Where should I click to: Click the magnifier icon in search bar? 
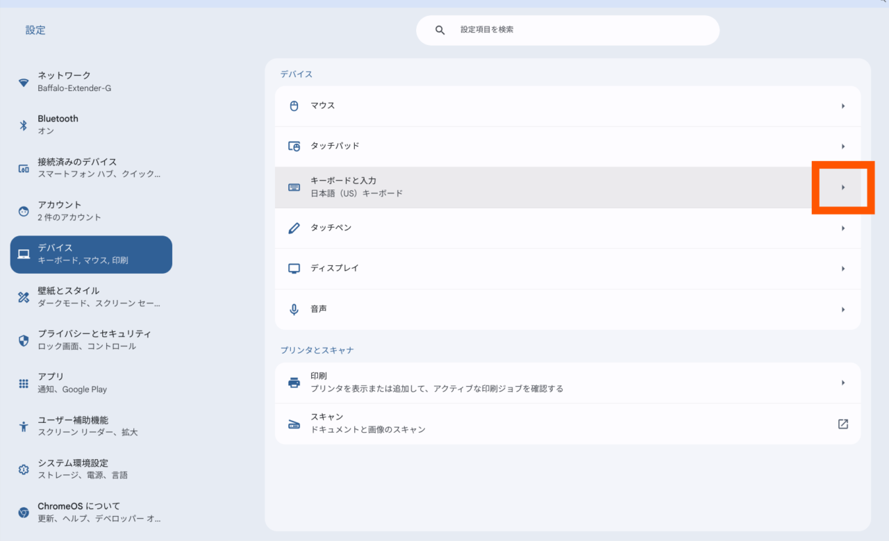coord(440,31)
